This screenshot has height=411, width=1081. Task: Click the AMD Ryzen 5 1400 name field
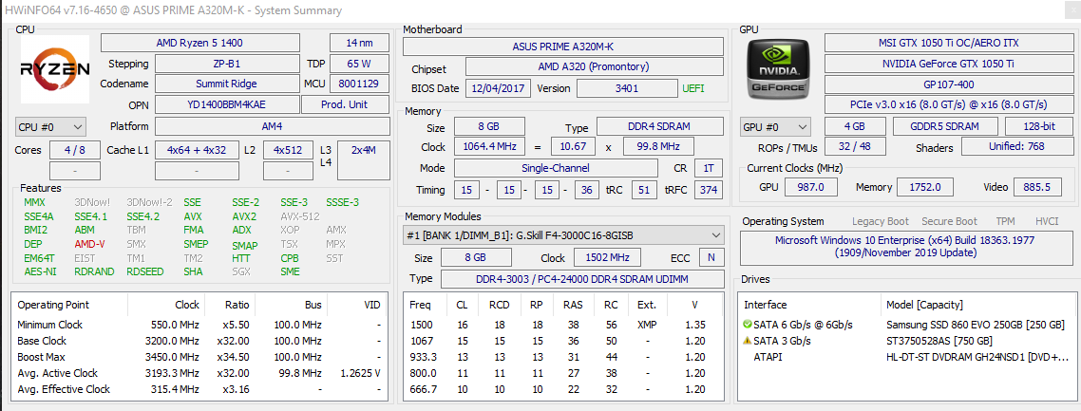199,43
